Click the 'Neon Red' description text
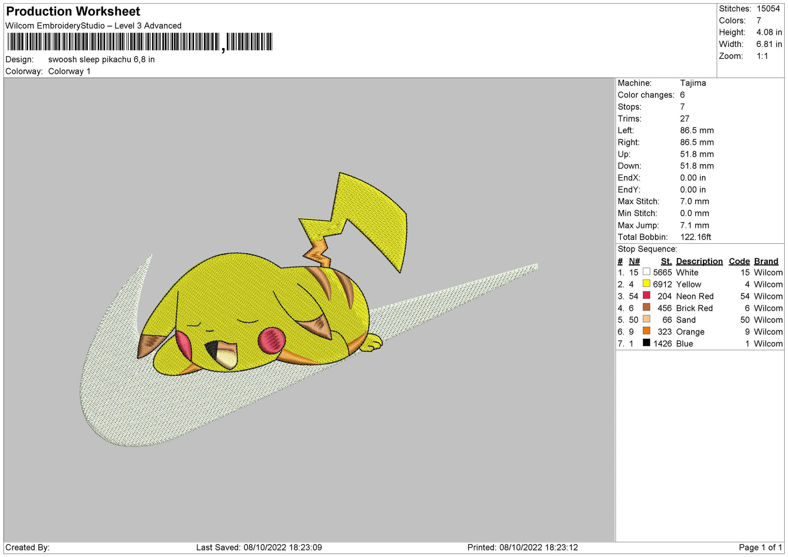 click(x=695, y=296)
